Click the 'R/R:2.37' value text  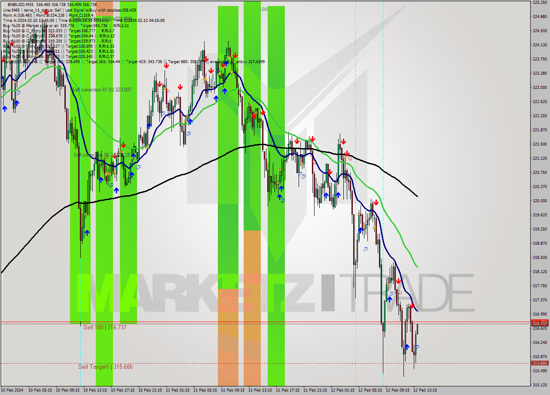point(107,56)
